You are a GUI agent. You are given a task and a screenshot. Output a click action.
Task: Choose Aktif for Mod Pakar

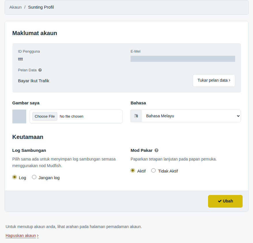[x=133, y=170]
